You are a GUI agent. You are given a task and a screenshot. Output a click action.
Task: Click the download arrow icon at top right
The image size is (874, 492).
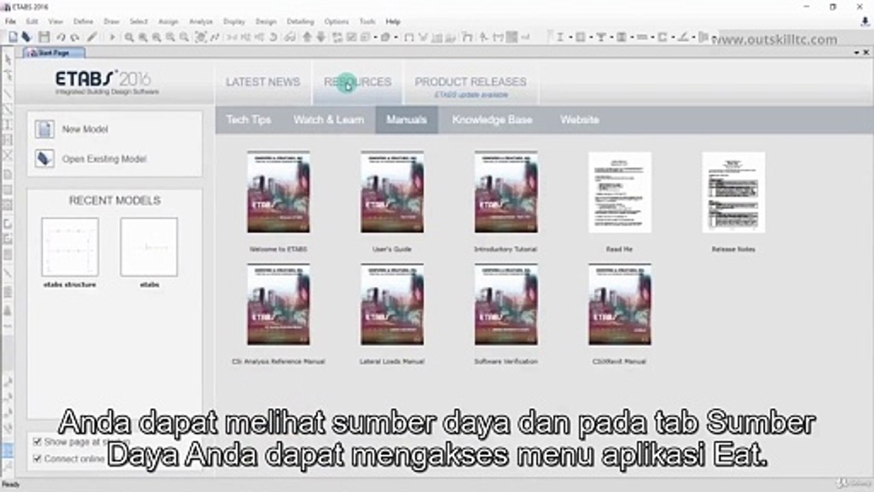coord(864,22)
